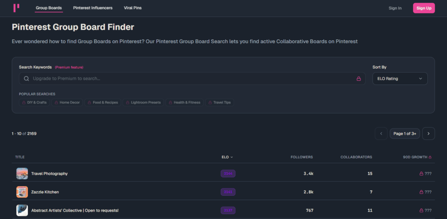This screenshot has height=219, width=447.
Task: Click lock icon beside 90D Growth header
Action: tap(430, 157)
